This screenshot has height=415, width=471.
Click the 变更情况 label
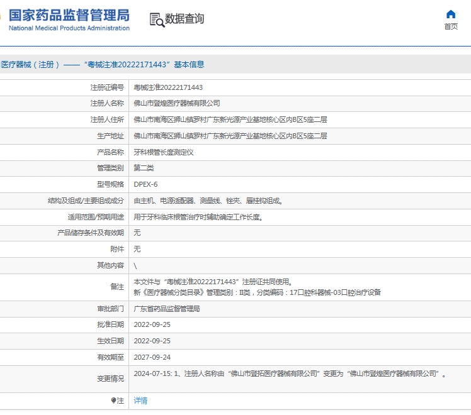point(111,379)
